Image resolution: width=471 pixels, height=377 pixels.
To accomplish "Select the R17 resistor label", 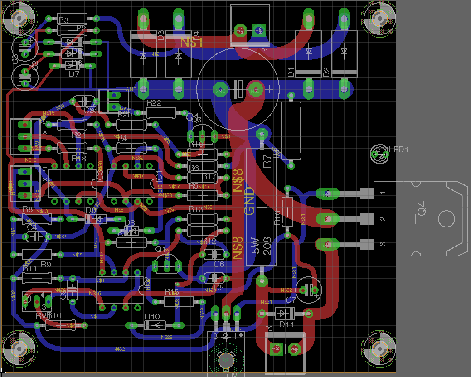I will tap(209, 176).
